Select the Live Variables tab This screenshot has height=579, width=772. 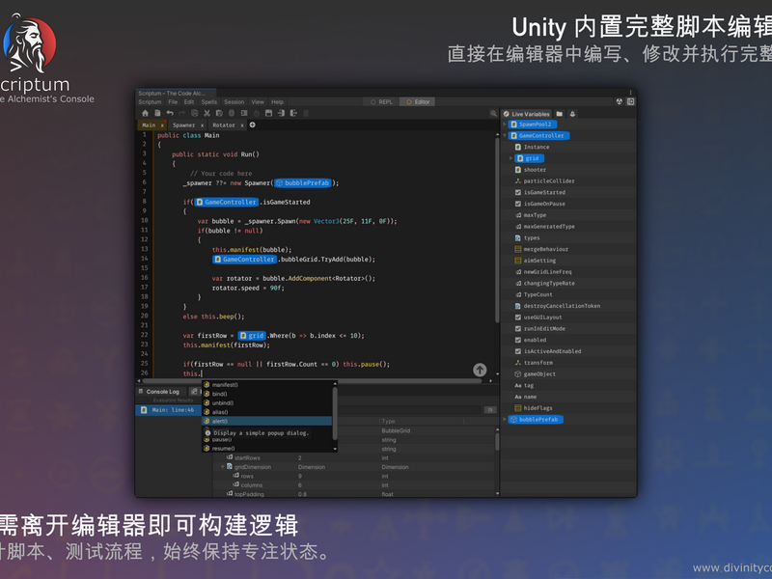coord(526,114)
